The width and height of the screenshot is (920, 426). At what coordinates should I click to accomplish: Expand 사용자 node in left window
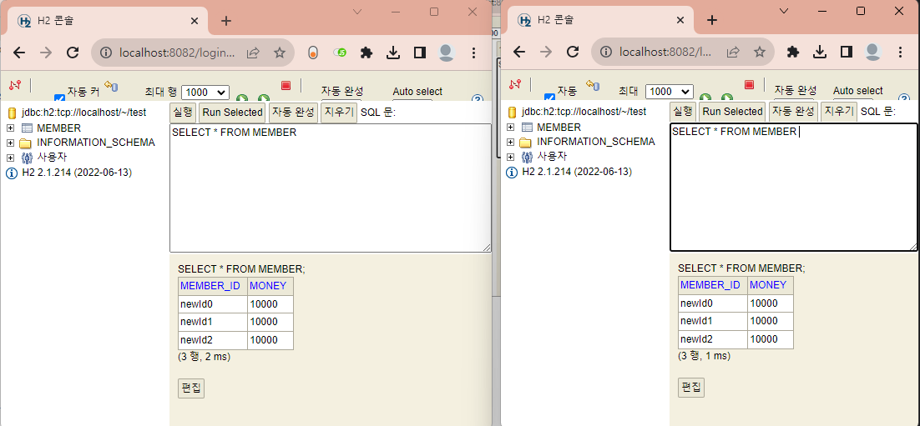10,158
